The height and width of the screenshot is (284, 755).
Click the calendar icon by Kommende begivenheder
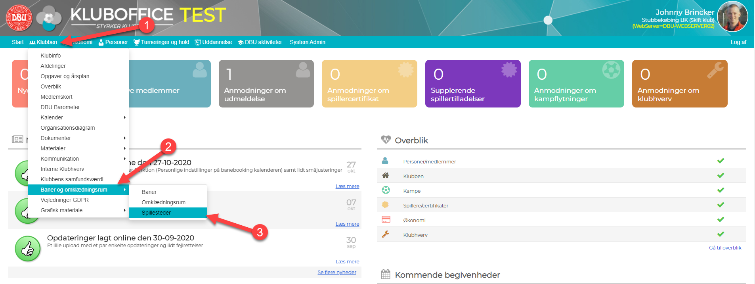(386, 274)
